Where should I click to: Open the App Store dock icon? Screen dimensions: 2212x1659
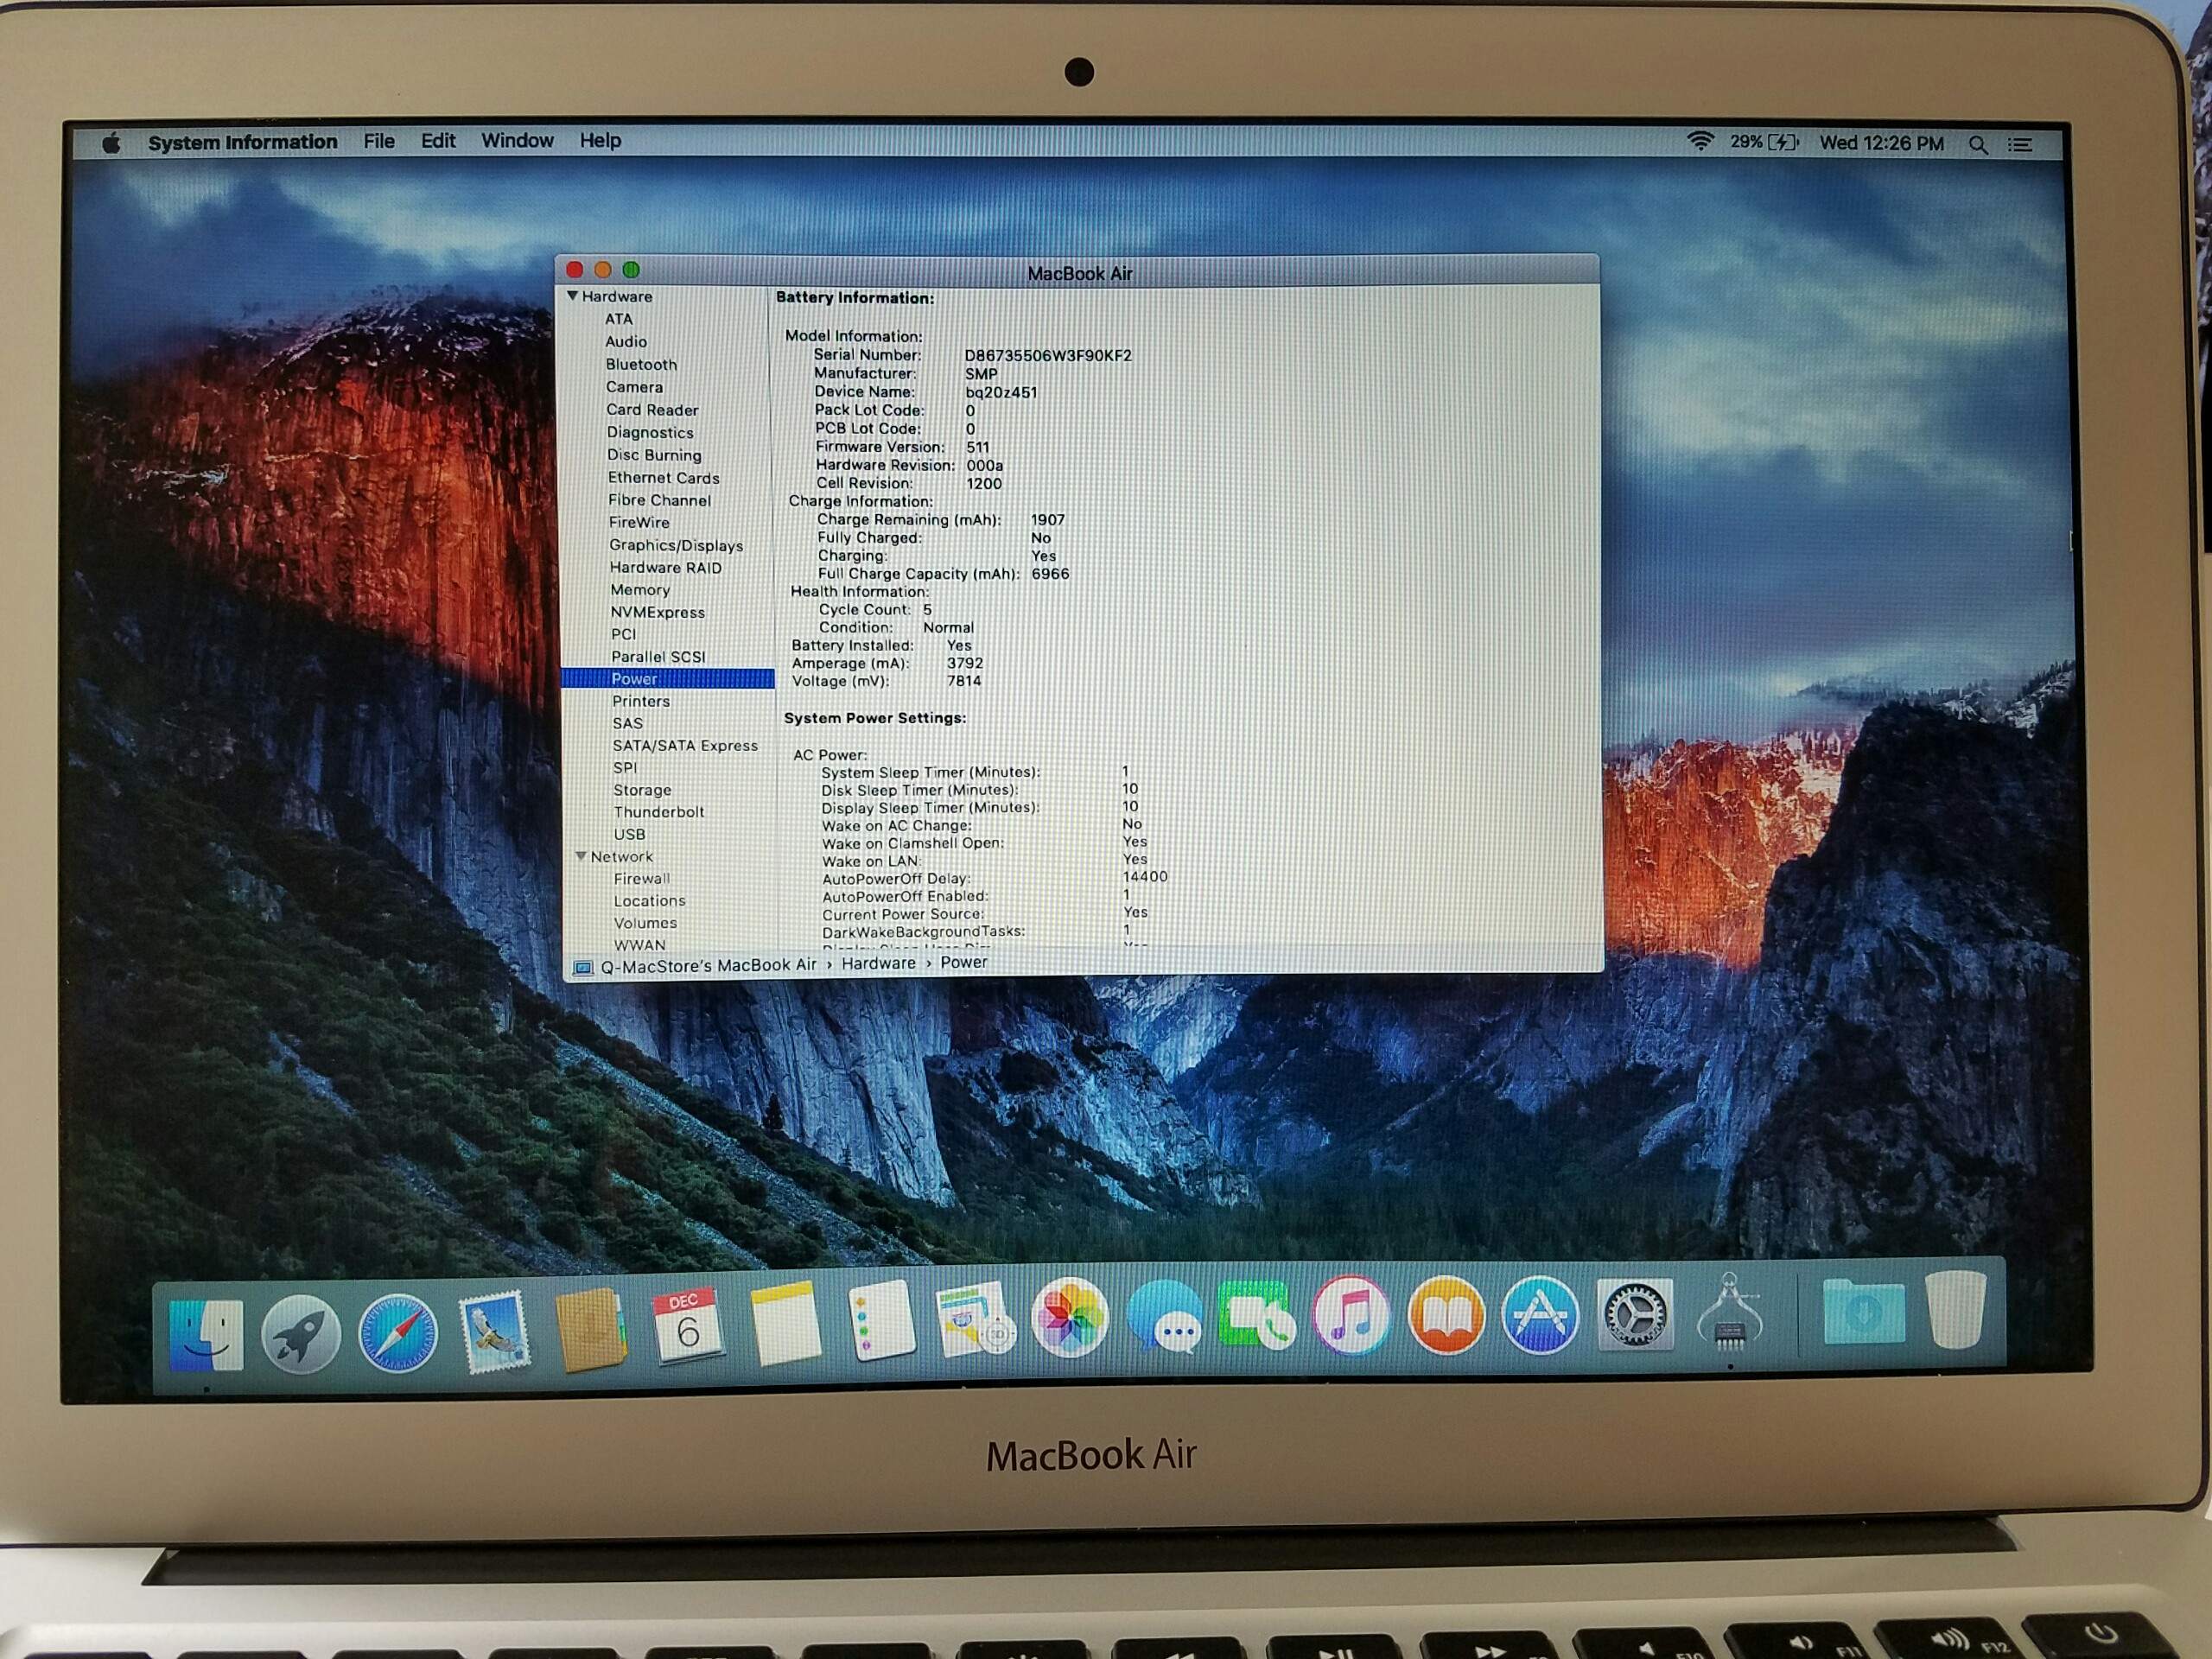click(x=1540, y=1316)
